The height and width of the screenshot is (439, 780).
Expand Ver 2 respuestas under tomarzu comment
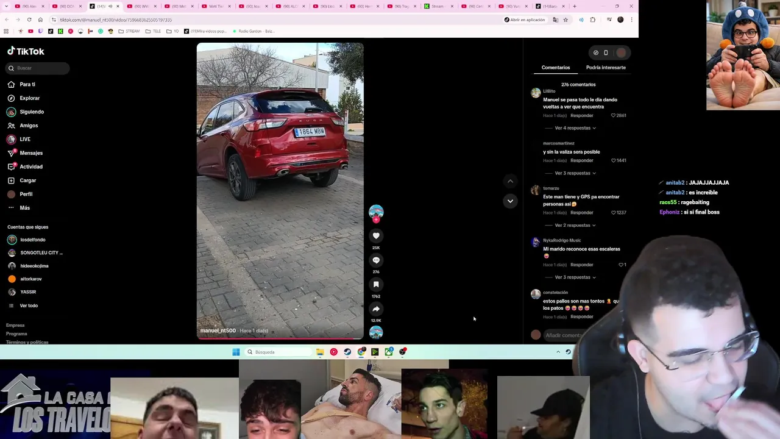tap(575, 225)
